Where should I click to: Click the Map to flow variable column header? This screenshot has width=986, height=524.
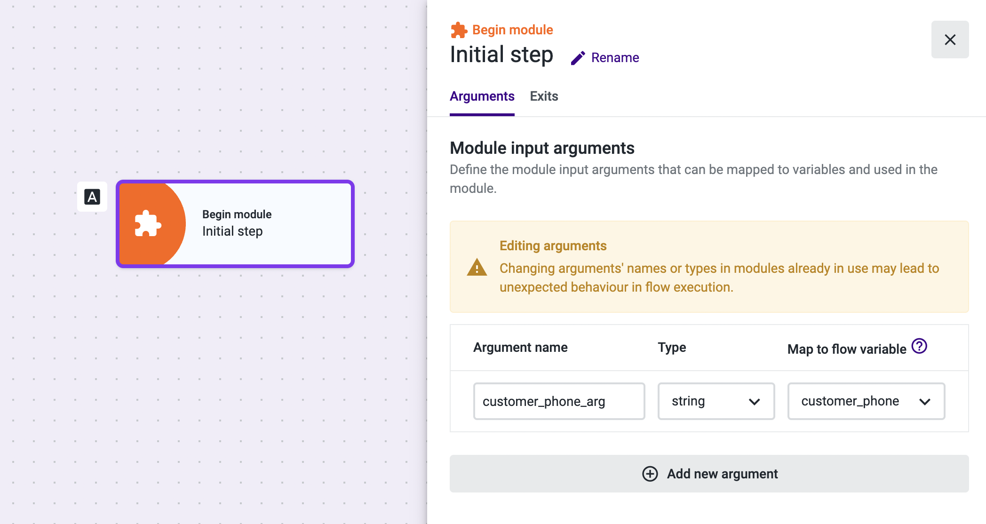[846, 349]
